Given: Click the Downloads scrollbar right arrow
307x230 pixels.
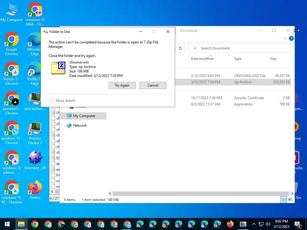Looking at the screenshot, I should 292,193.
